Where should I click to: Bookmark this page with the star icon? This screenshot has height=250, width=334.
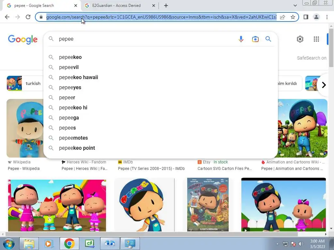click(293, 17)
